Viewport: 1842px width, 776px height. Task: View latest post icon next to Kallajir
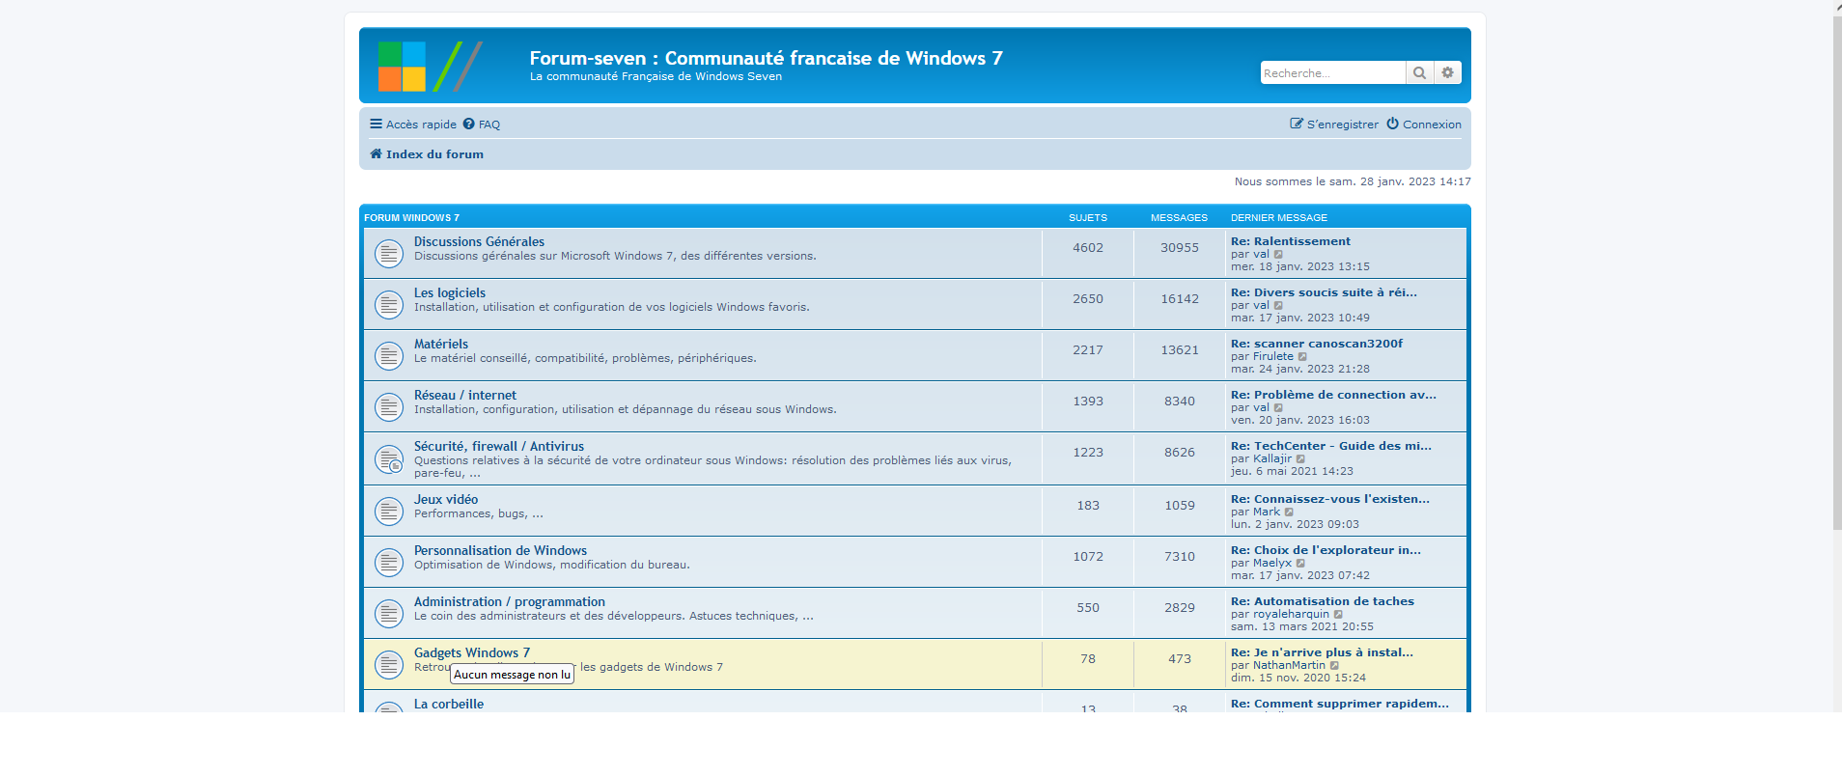pyautogui.click(x=1300, y=459)
